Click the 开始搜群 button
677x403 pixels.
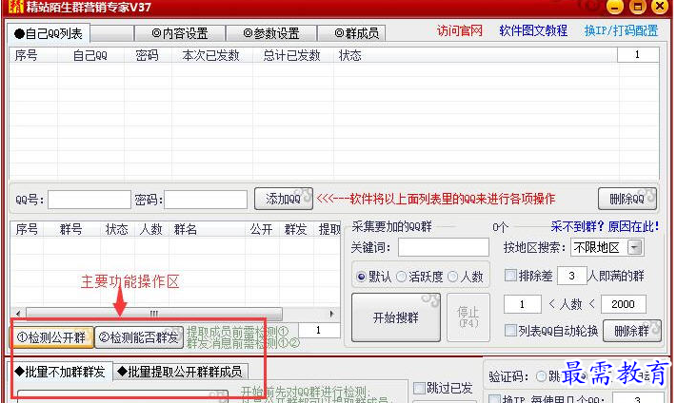coord(396,317)
